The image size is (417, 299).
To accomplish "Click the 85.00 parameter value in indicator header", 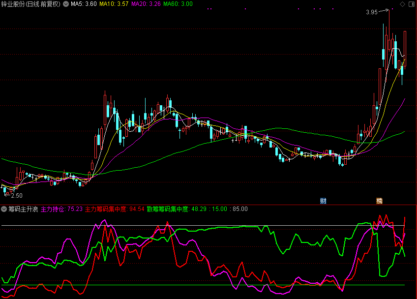I will pyautogui.click(x=240, y=209).
